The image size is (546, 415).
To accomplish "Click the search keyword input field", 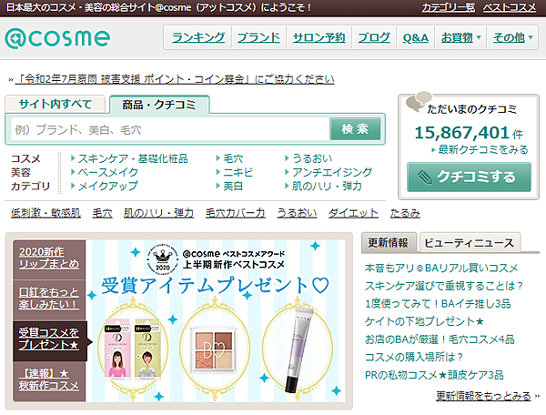I will pyautogui.click(x=168, y=130).
